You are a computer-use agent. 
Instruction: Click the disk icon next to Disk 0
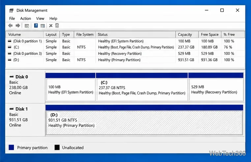pos(12,77)
